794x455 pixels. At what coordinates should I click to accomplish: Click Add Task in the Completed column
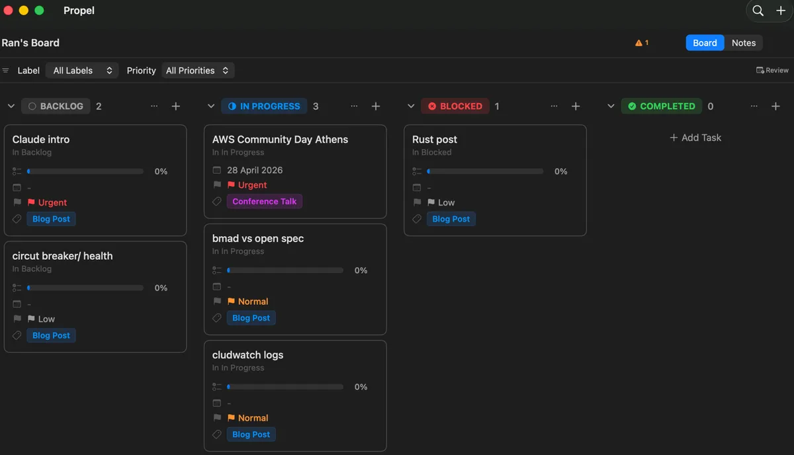coord(695,137)
